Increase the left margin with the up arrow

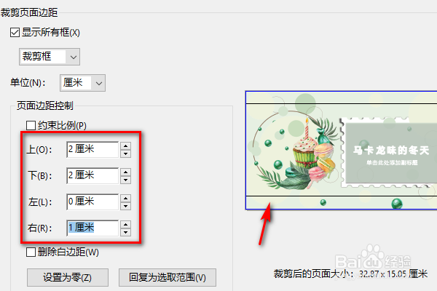(x=126, y=199)
